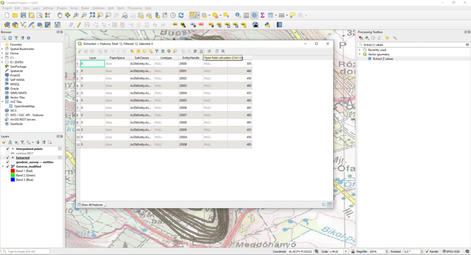The width and height of the screenshot is (471, 255).
Task: Click Expand All icon in Layers panel
Action: (x=38, y=142)
